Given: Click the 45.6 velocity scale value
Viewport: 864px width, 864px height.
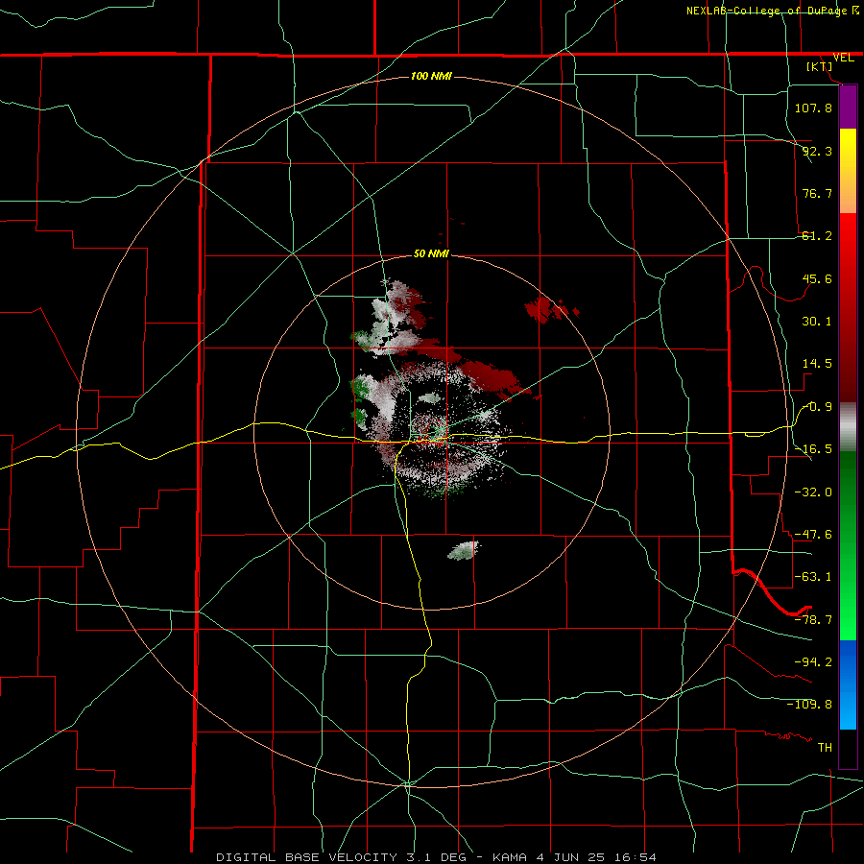Looking at the screenshot, I should 817,278.
